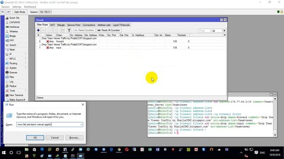Click the minus remove-rule toolbar icon
Viewport: 284px width, 159px height.
pyautogui.click(x=44, y=30)
